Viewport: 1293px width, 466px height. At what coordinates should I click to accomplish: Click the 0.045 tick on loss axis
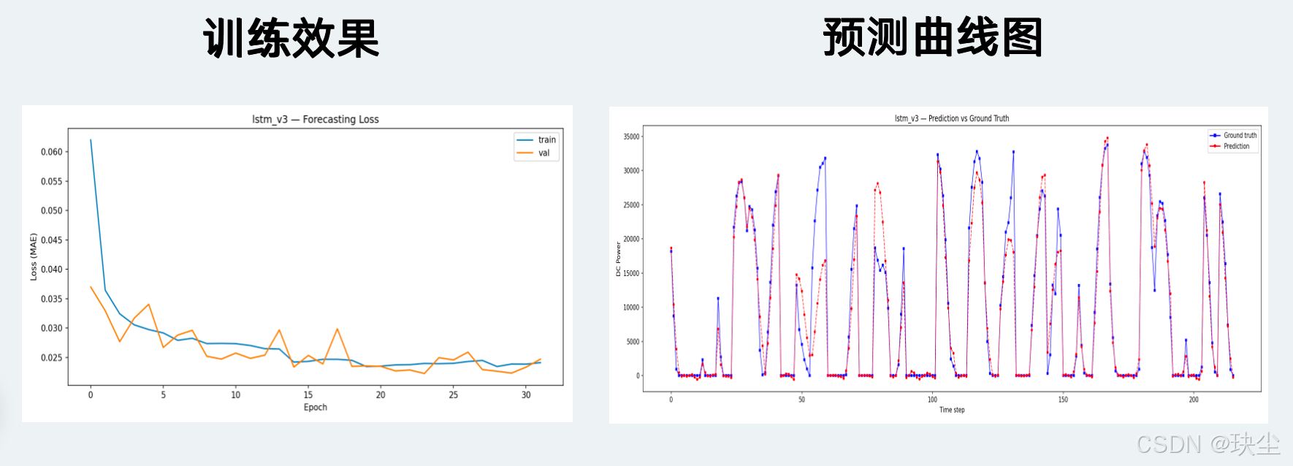pos(52,240)
